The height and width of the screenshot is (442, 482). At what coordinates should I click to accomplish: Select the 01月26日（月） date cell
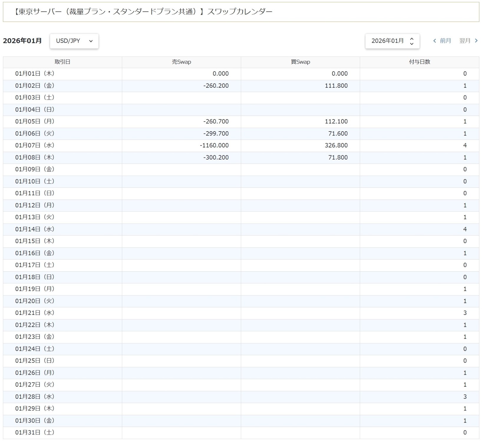coord(62,373)
